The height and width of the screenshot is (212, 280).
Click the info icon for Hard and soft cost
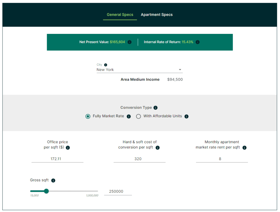(157, 148)
